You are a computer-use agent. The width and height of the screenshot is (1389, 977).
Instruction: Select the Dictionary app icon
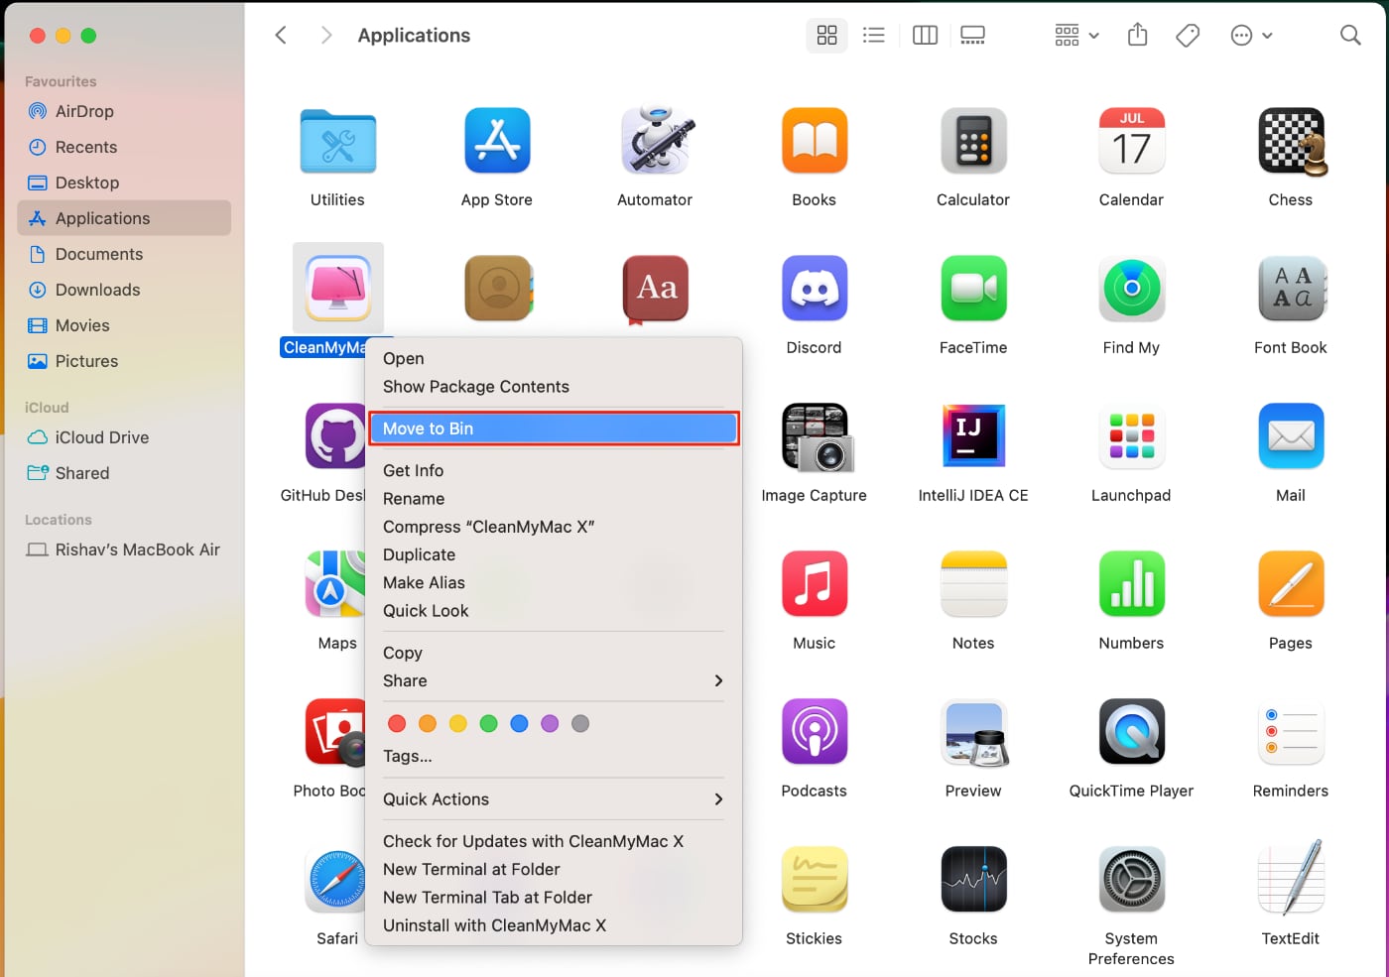coord(656,289)
